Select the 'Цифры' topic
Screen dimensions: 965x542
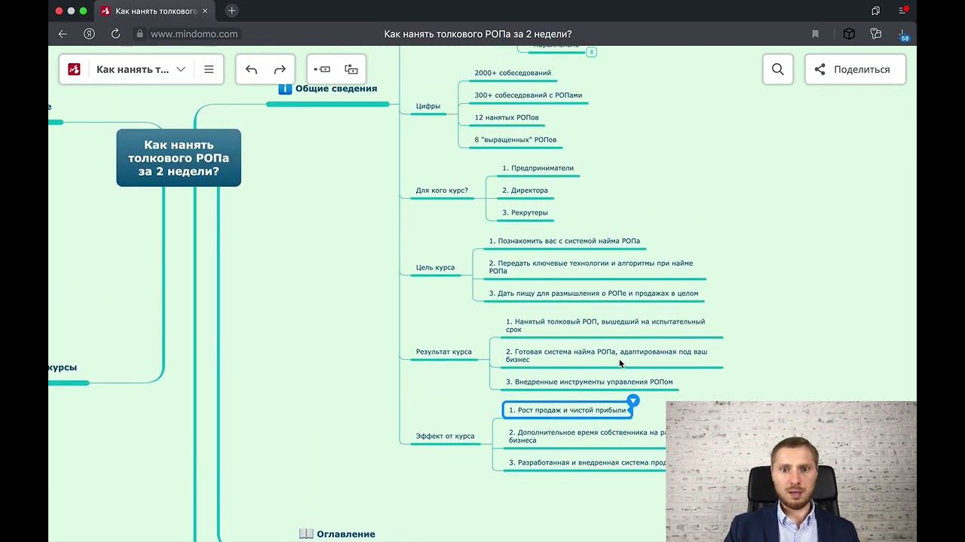coord(428,106)
